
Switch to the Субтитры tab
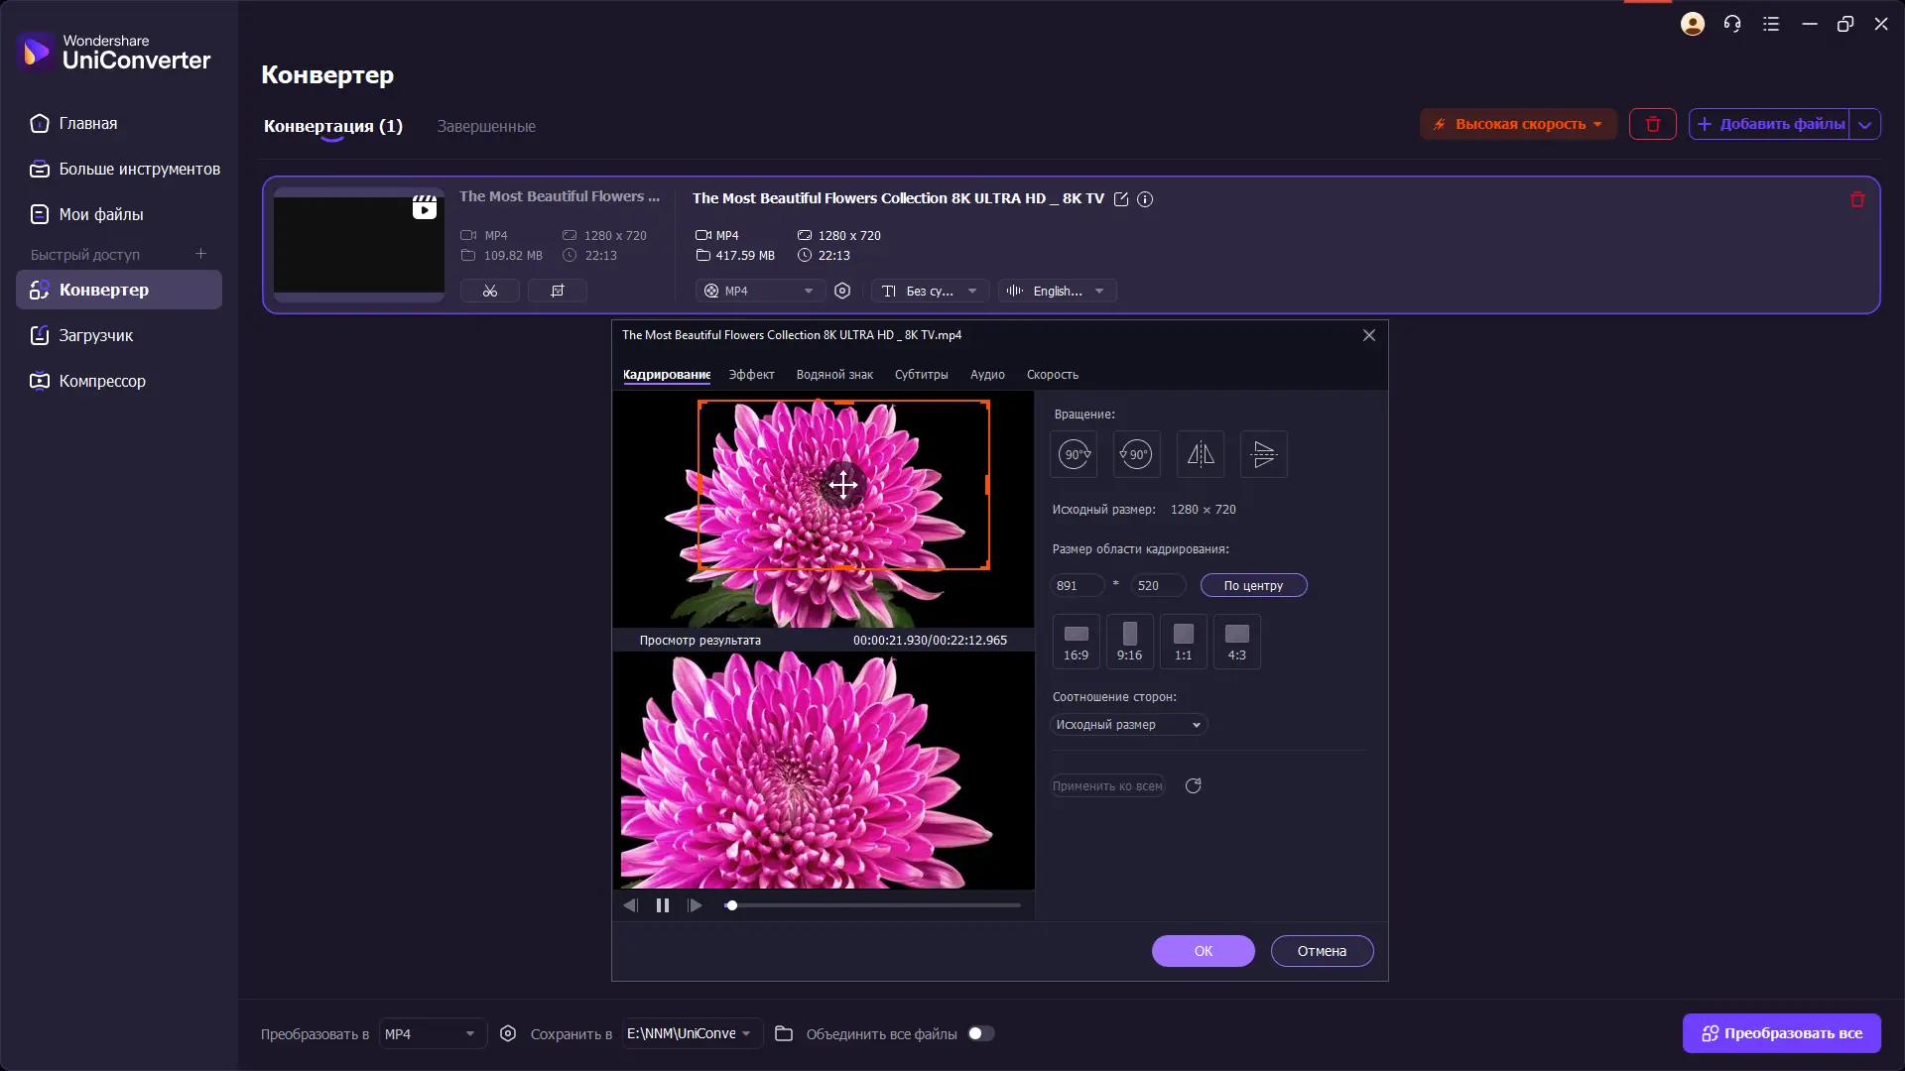[921, 375]
